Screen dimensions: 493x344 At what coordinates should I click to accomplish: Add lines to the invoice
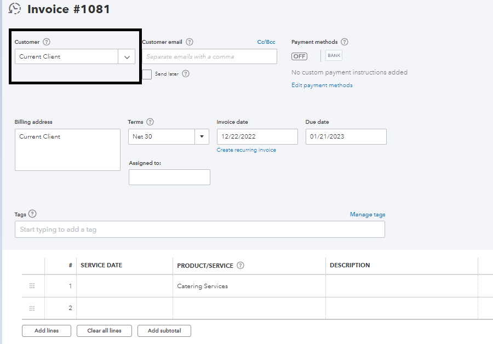coord(47,331)
